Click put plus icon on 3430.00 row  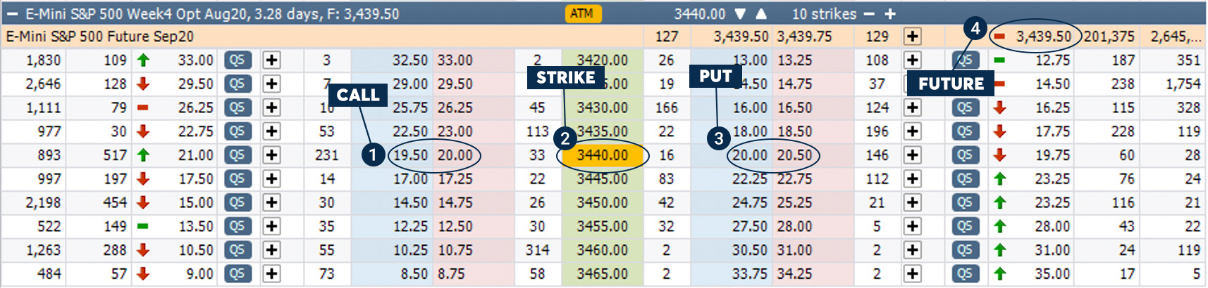point(913,108)
